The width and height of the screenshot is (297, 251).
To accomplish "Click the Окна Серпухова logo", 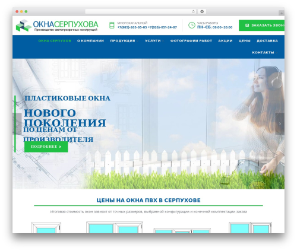I will pos(57,26).
